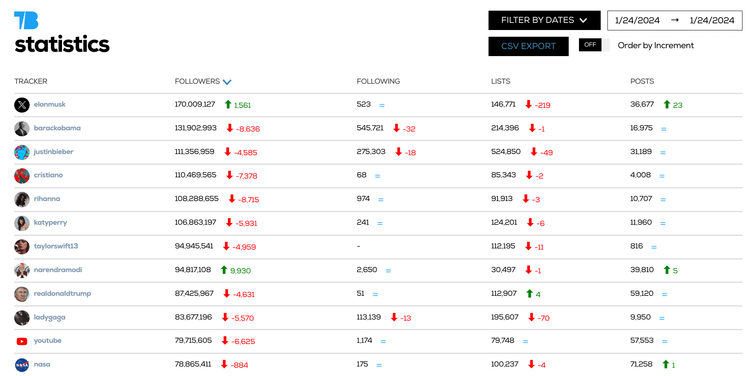Click the LISTS column header
Viewport: 748px width, 376px height.
[x=500, y=81]
